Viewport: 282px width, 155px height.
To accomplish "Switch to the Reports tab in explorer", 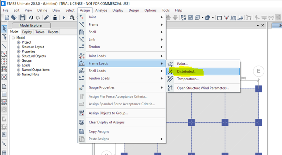I will point(53,32).
